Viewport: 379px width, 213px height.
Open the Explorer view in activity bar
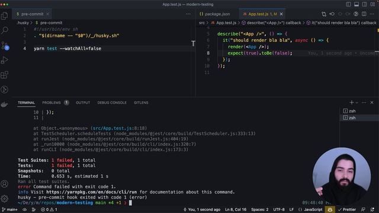(x=4, y=16)
